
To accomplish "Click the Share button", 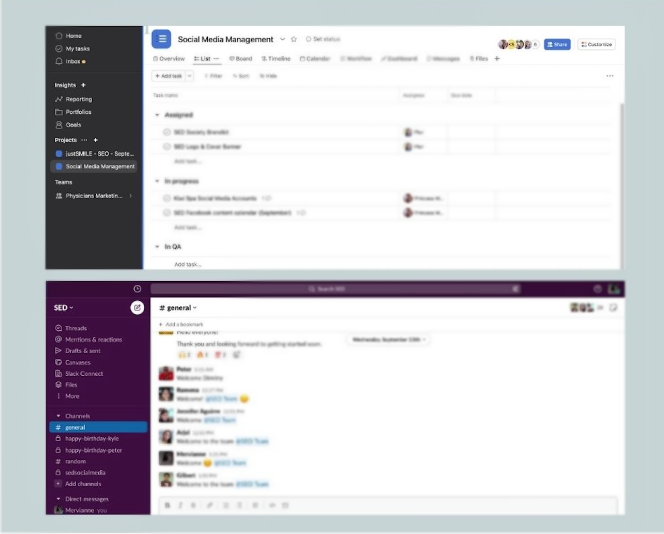I will [x=557, y=44].
